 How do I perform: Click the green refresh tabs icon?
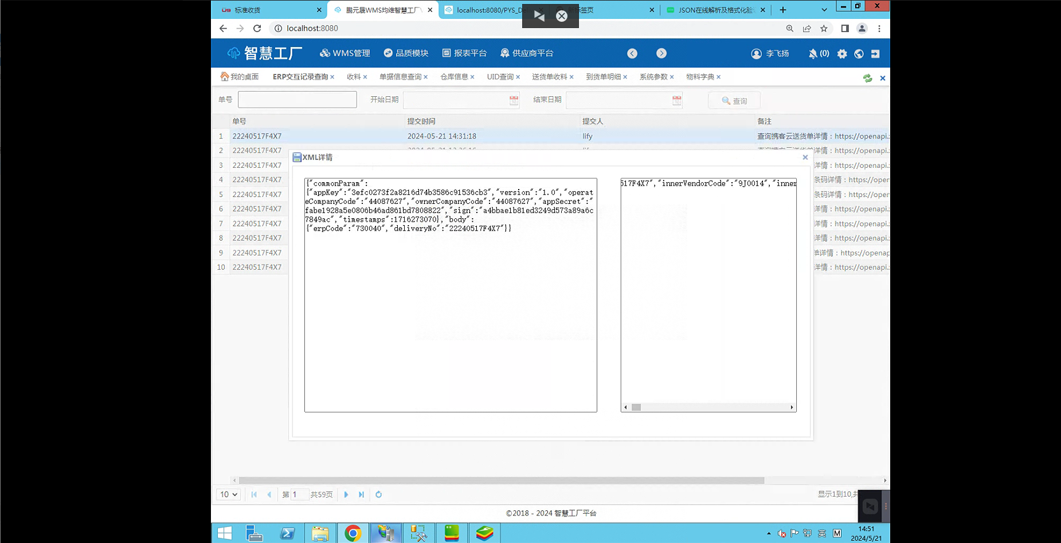[867, 78]
